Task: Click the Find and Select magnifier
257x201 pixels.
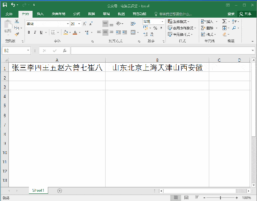Action: [234, 28]
